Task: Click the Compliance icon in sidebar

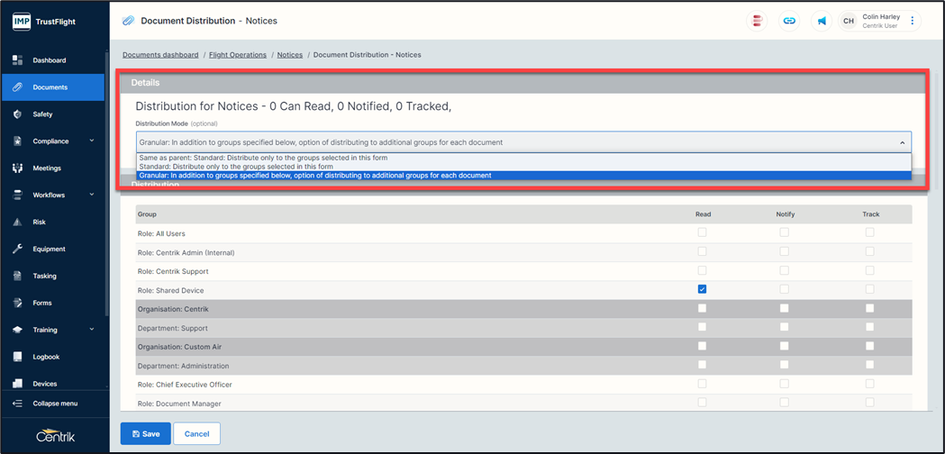Action: click(x=17, y=141)
